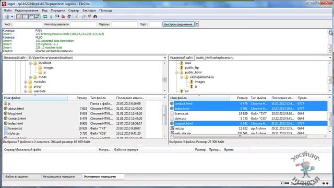This screenshot has width=334, height=188.
Task: Click the remote style.css file icon
Action: click(x=172, y=119)
